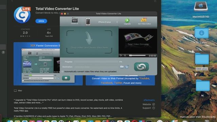The width and height of the screenshot is (217, 122).
Task: Click the green Upgrade arrow icon
Action: (x=127, y=21)
